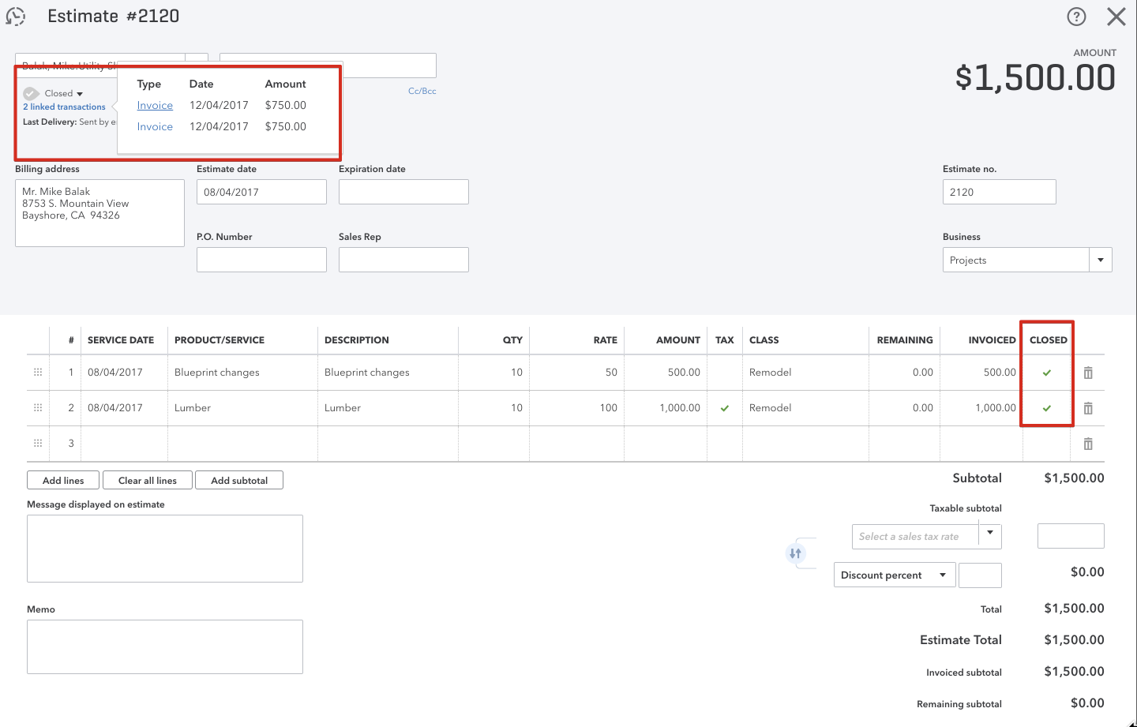This screenshot has height=727, width=1137.
Task: Delete line 1 with the trash icon
Action: 1088,373
